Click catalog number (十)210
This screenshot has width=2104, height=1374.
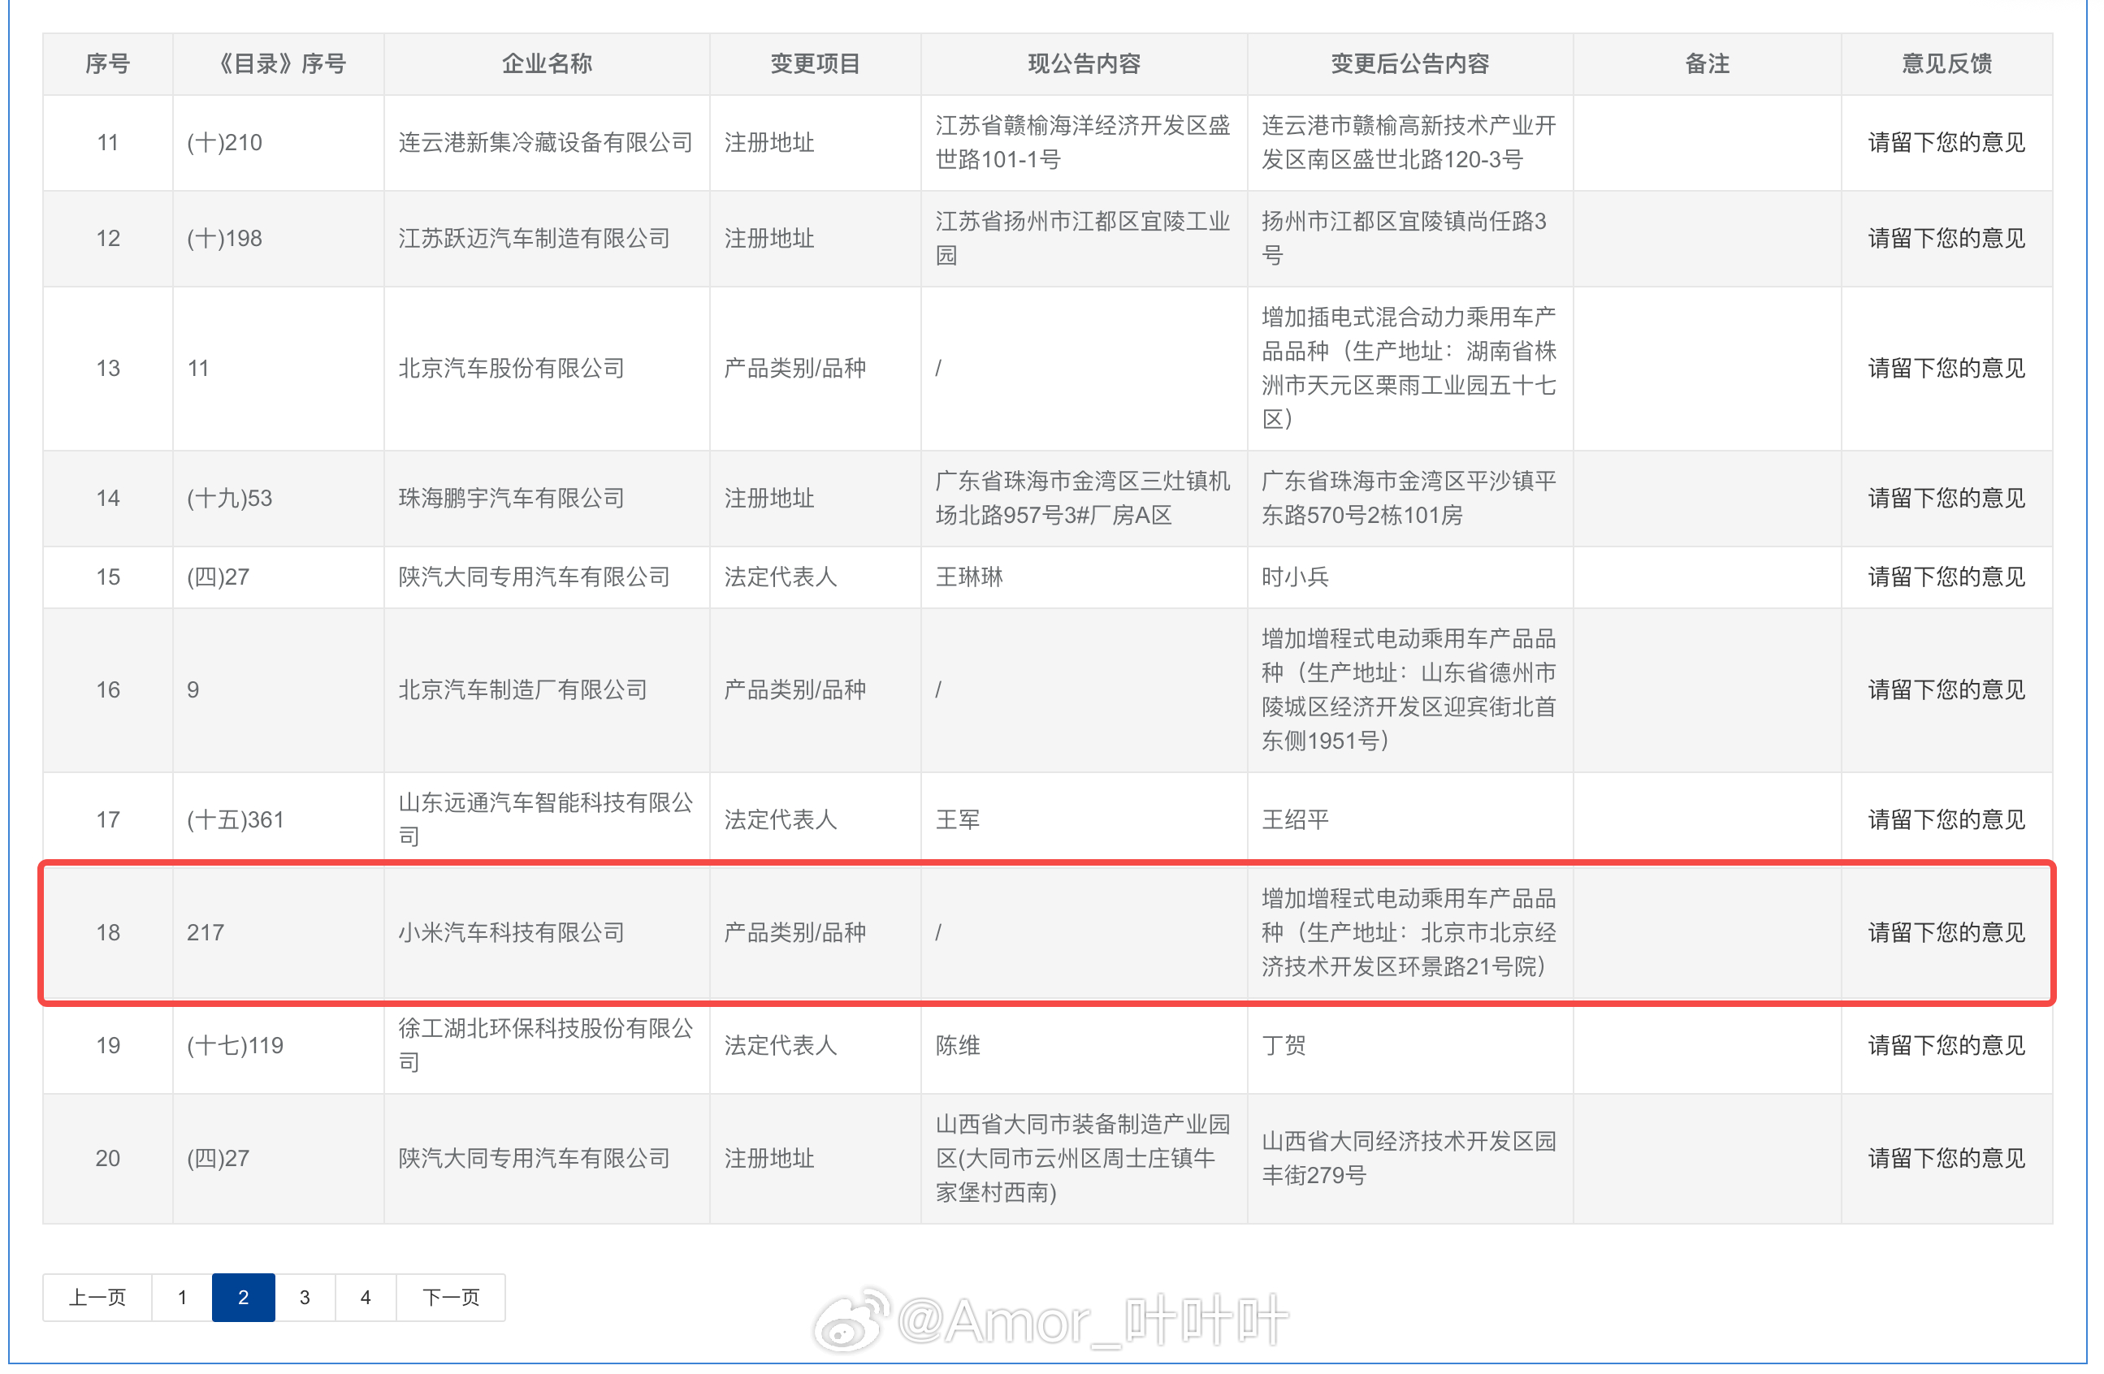click(x=224, y=142)
